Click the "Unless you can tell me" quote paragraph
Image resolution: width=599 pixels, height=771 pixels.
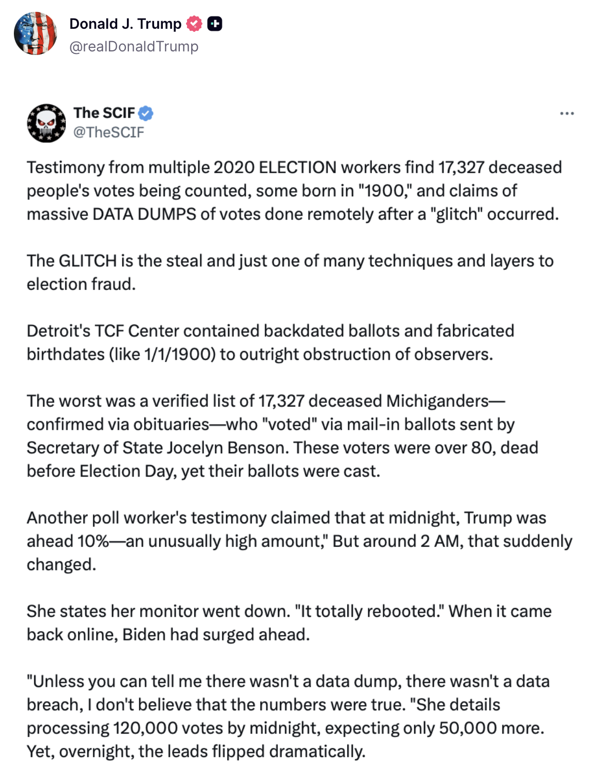pos(288,716)
